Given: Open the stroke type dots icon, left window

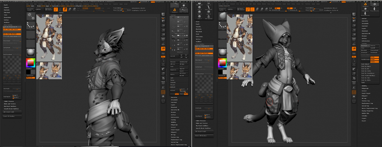Looking at the screenshot, I should 31,25.
